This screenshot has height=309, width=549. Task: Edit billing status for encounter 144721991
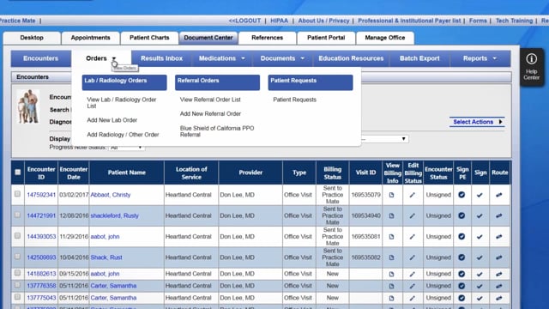pos(412,215)
